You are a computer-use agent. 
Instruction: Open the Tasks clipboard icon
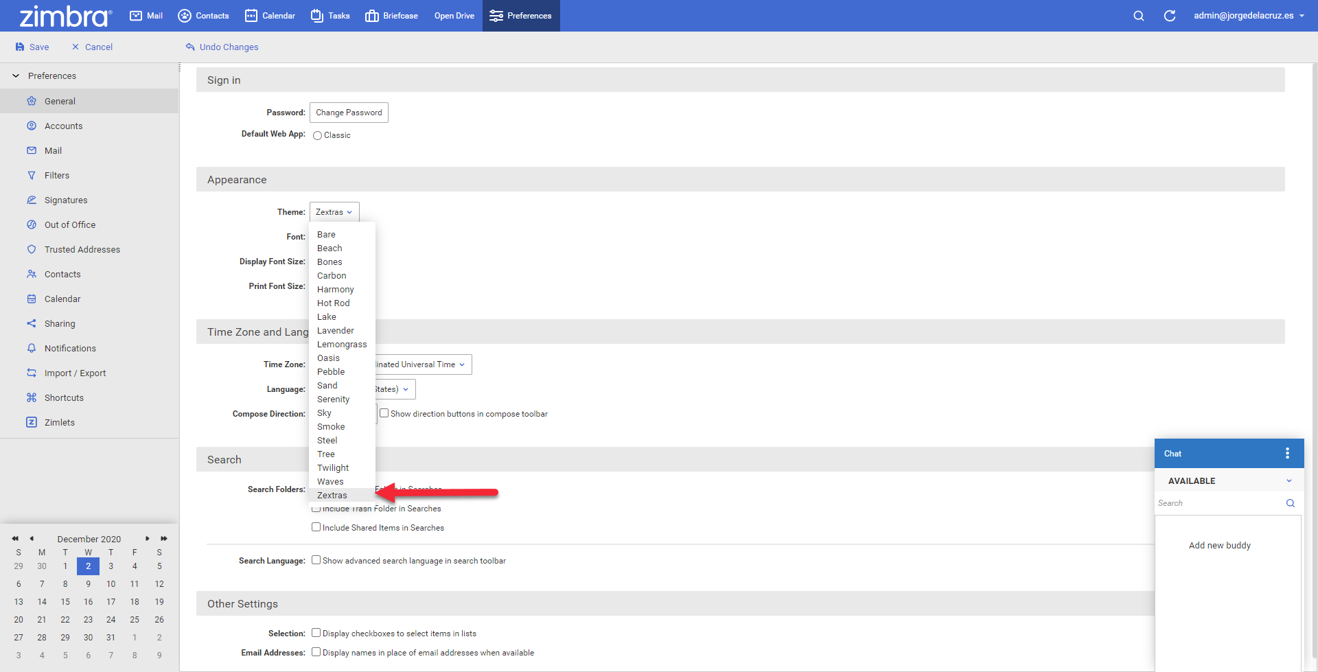317,16
